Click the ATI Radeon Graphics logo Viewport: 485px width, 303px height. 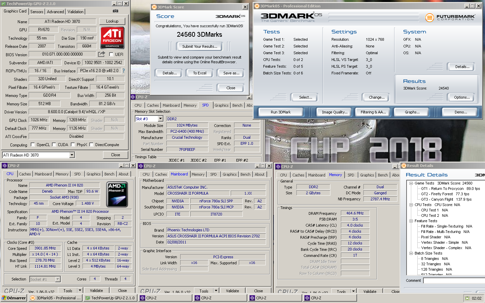(112, 37)
